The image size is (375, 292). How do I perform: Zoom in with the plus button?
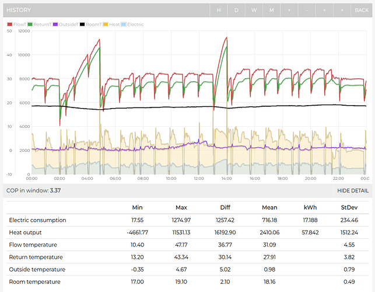(x=289, y=10)
